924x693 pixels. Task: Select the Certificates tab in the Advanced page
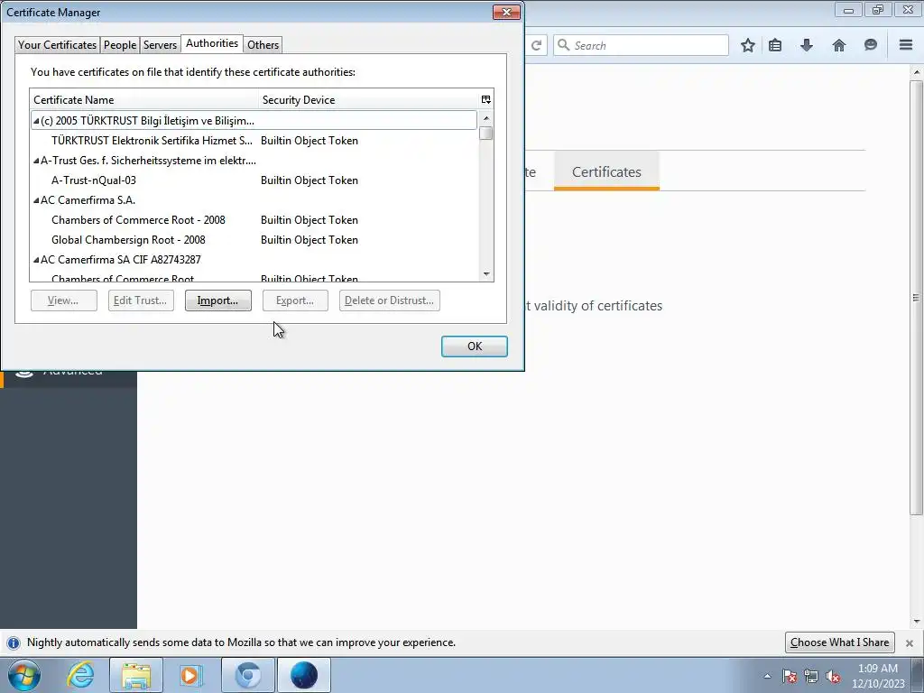point(606,171)
